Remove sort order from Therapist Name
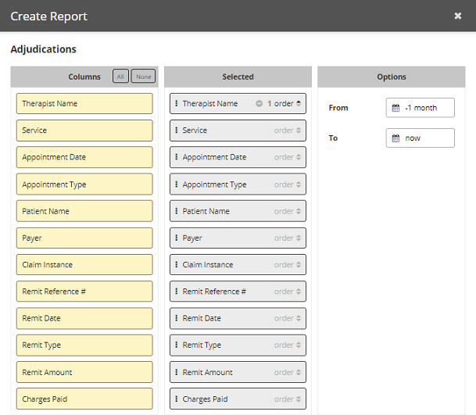Image resolution: width=476 pixels, height=415 pixels. tap(259, 103)
